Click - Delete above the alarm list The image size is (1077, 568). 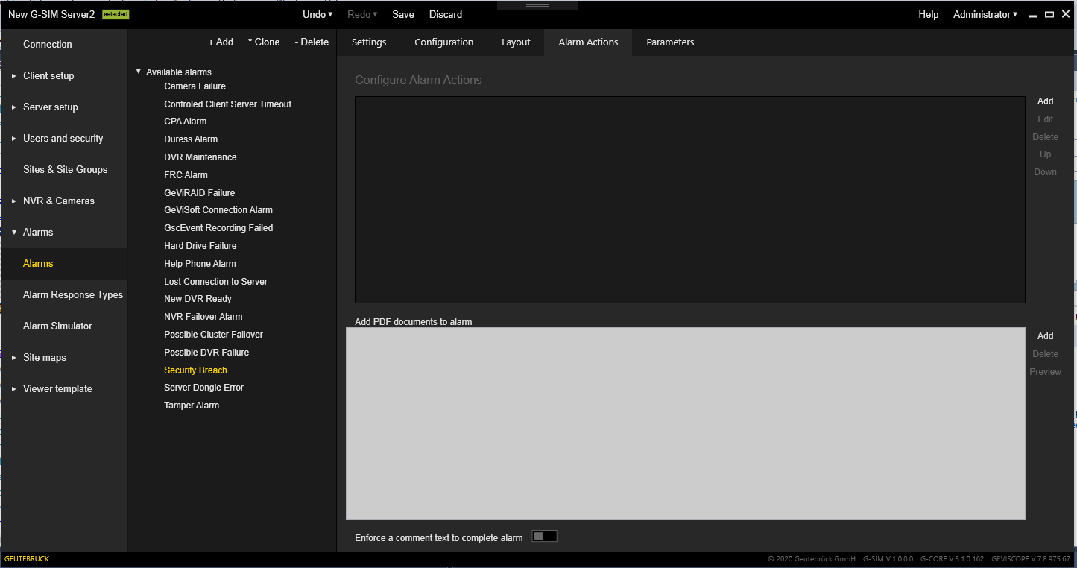(x=312, y=42)
